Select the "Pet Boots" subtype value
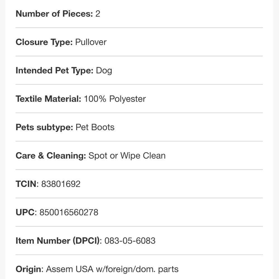279x279 pixels. click(95, 127)
